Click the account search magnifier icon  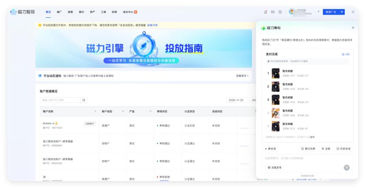[84, 100]
